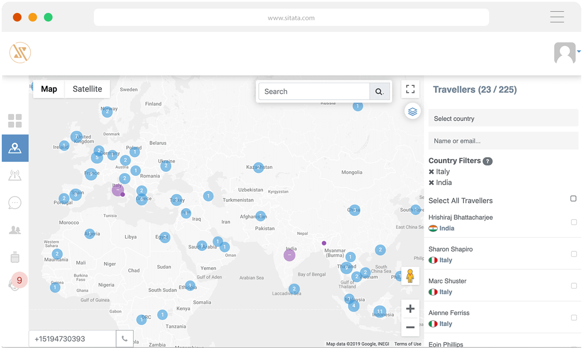
Task: Click the Street View pegman icon
Action: click(410, 276)
